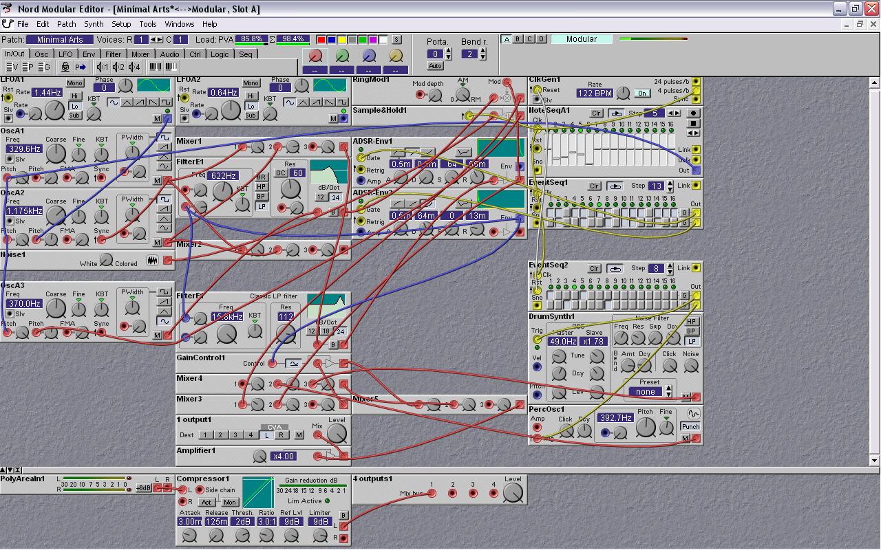This screenshot has height=550, width=881.
Task: Click the loop button on NoteSeqA1
Action: tap(616, 113)
